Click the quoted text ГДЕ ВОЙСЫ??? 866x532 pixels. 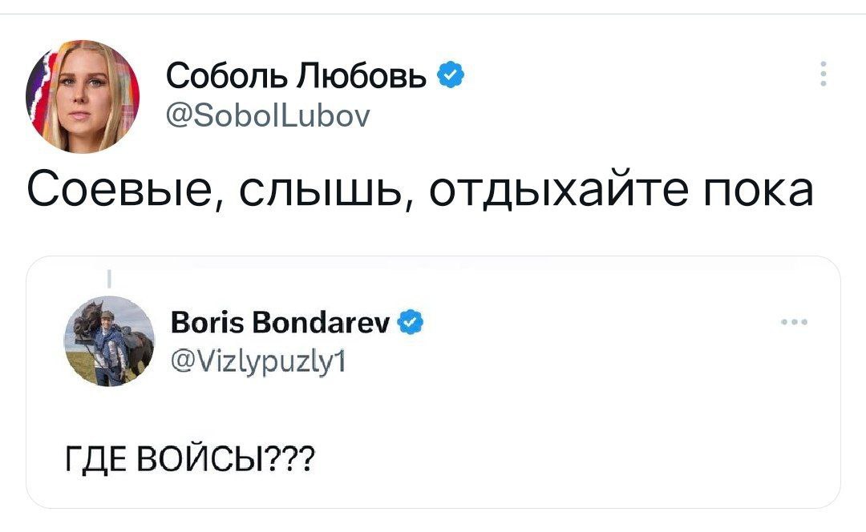(190, 461)
